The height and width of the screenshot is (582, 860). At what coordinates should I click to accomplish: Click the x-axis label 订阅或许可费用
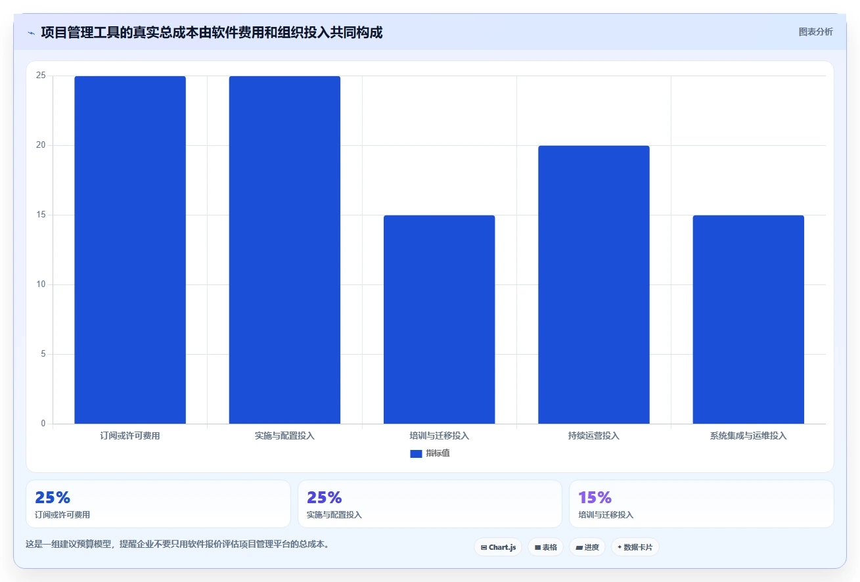130,436
